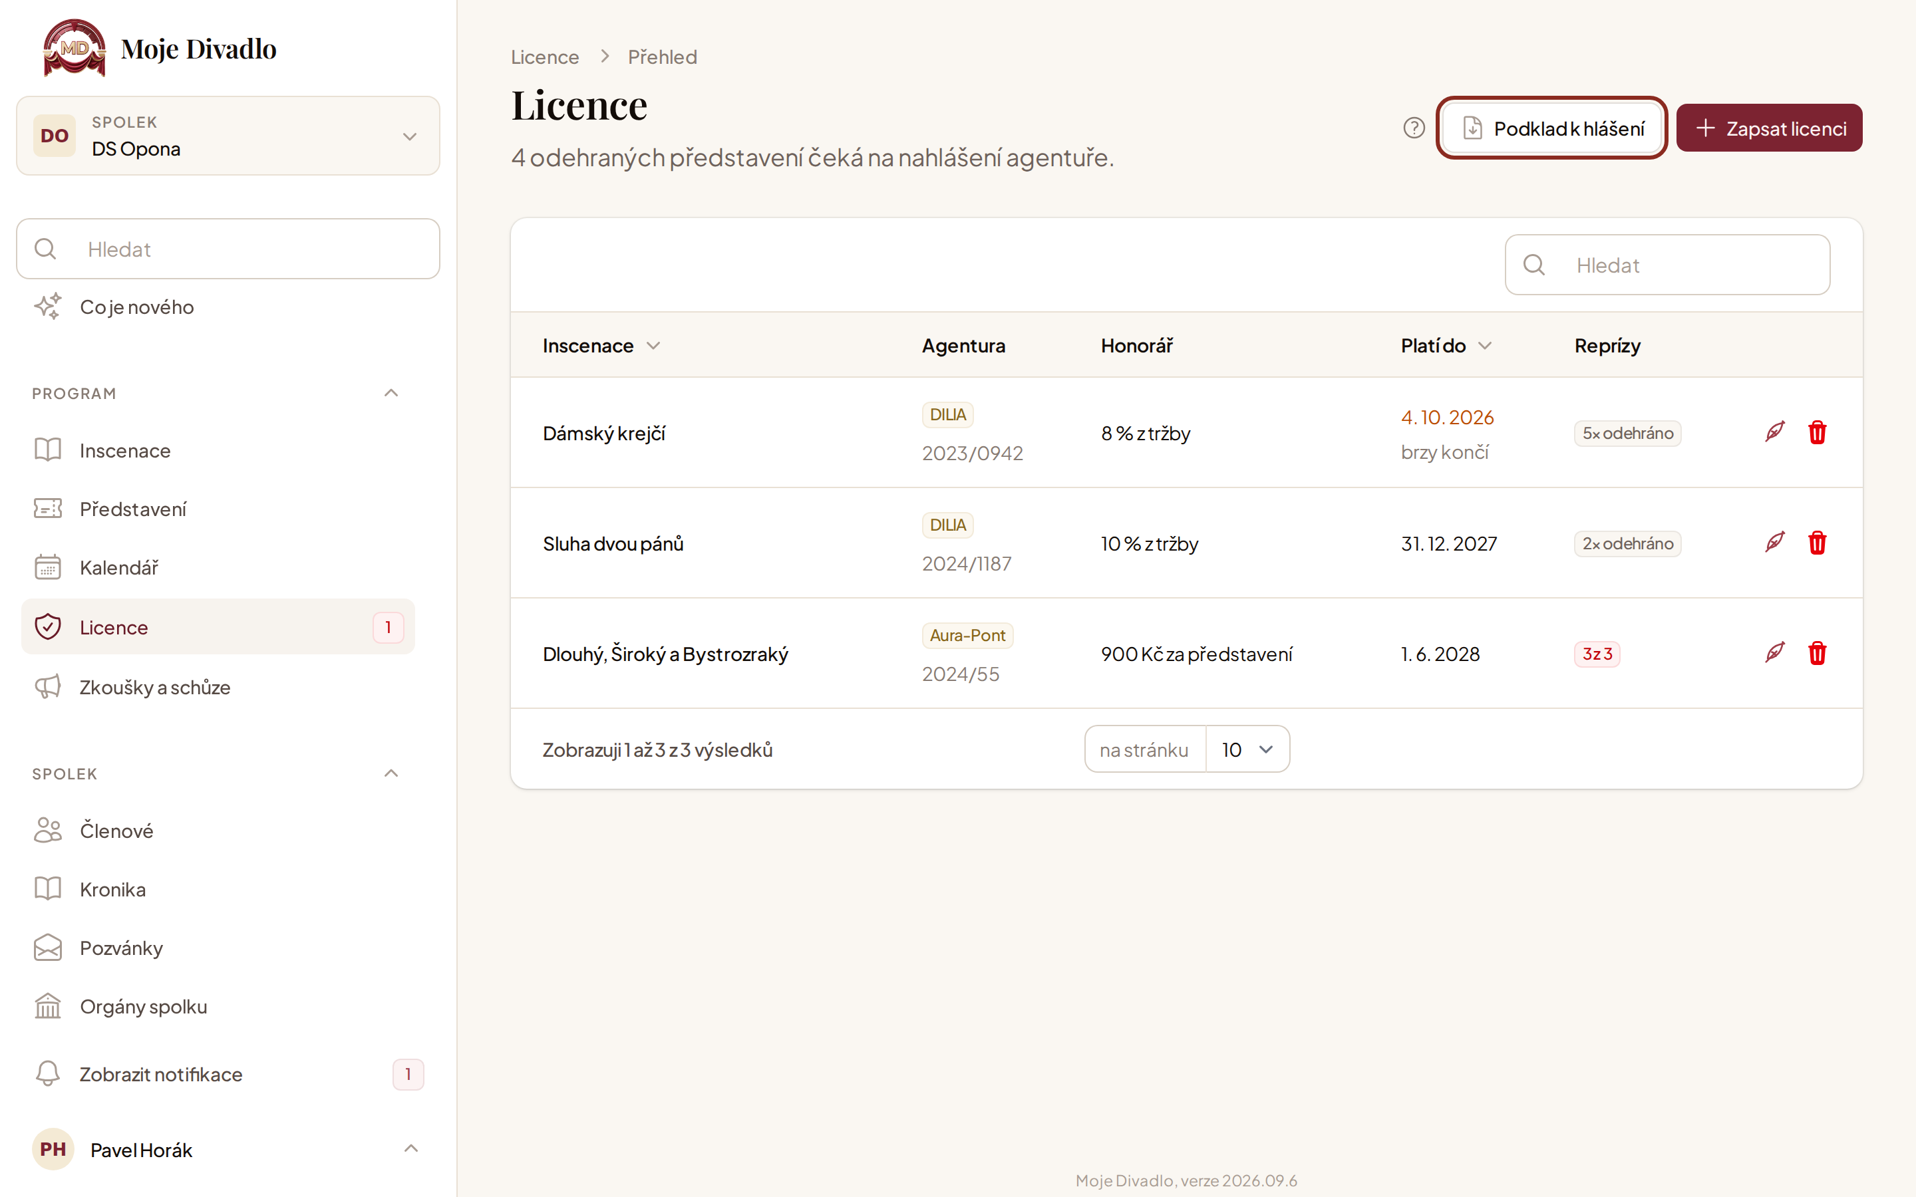Collapse the SPOLEK sidebar section
1916x1197 pixels.
coord(391,773)
